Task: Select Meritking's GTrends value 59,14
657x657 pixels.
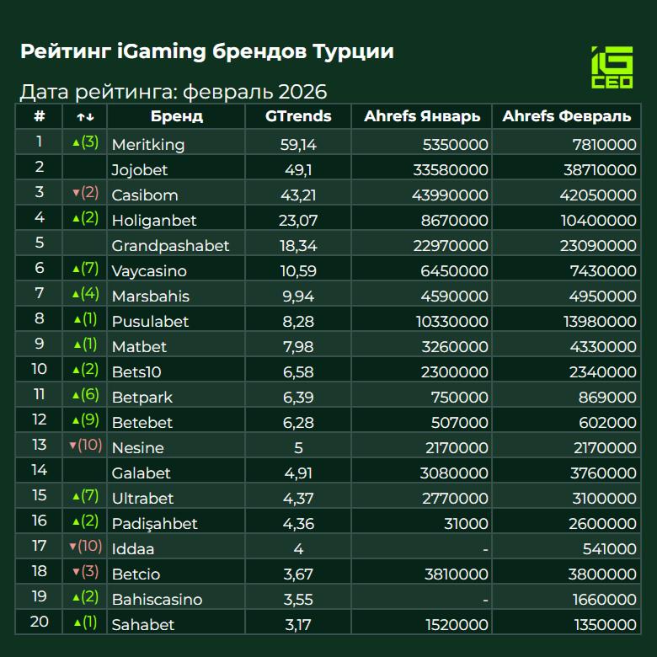Action: point(297,145)
